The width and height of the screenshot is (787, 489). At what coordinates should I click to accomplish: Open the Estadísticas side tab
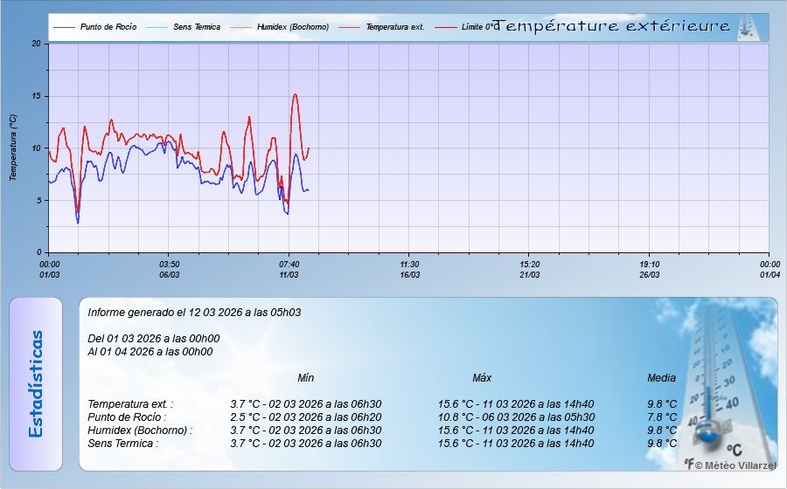coord(36,383)
